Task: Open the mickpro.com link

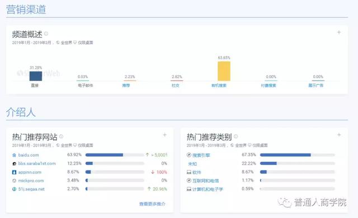Action: tap(31, 181)
